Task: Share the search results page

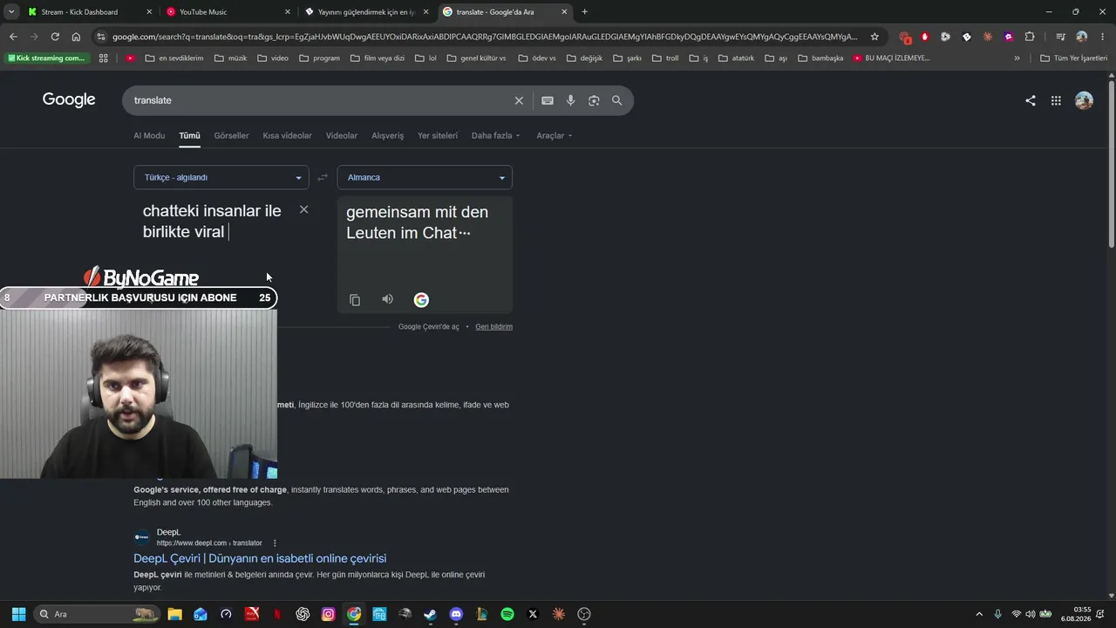Action: coord(1031,100)
